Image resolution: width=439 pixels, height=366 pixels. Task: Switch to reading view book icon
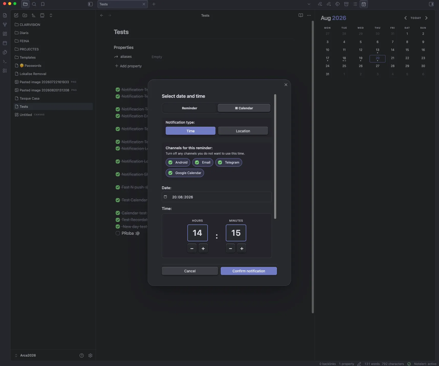coord(301,15)
